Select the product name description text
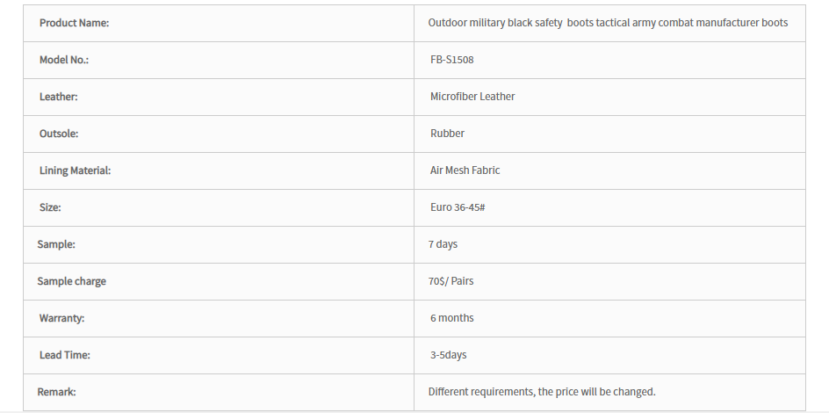The width and height of the screenshot is (829, 413). (x=608, y=23)
